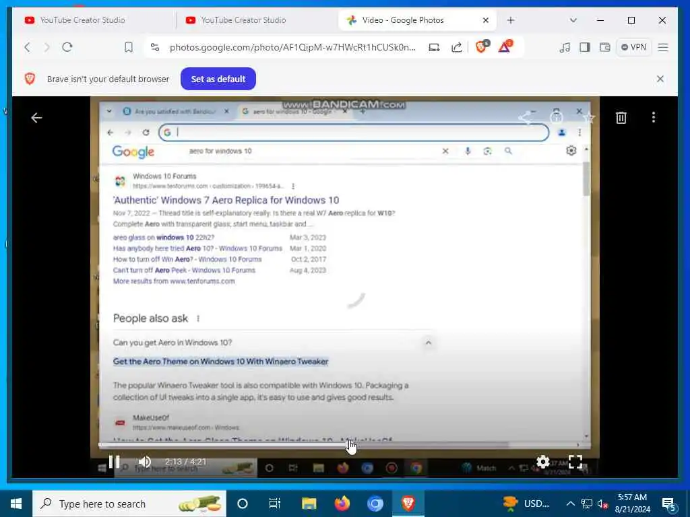Open Brave playlist music icon

point(565,47)
